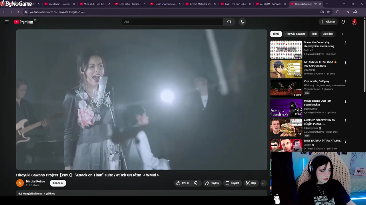Open options for Guess the Country video
Image resolution: width=366 pixels, height=205 pixels.
click(345, 43)
